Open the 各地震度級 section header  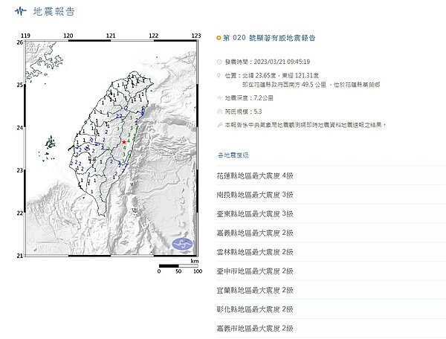[233, 155]
